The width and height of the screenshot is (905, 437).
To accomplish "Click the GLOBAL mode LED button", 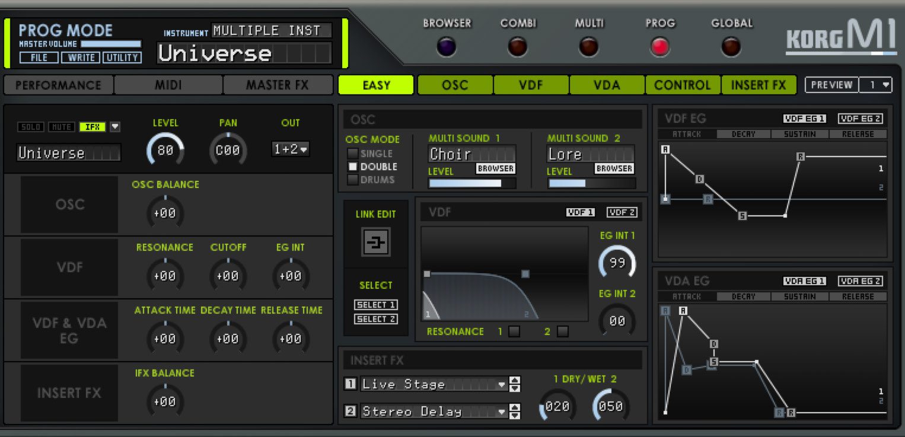I will [x=731, y=46].
